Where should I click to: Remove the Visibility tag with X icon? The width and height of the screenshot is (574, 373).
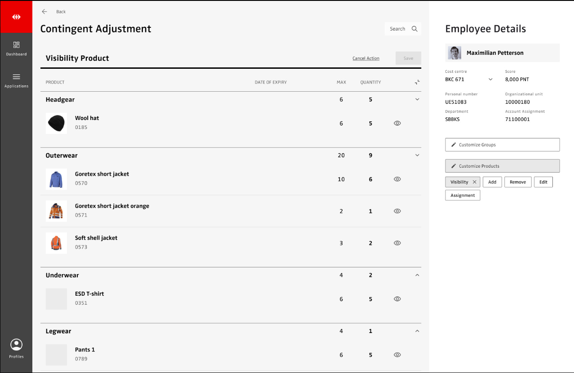tap(474, 182)
